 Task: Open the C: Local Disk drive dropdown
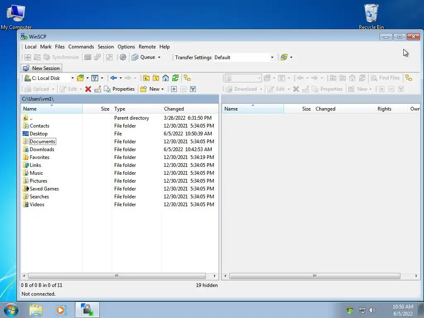pos(72,78)
